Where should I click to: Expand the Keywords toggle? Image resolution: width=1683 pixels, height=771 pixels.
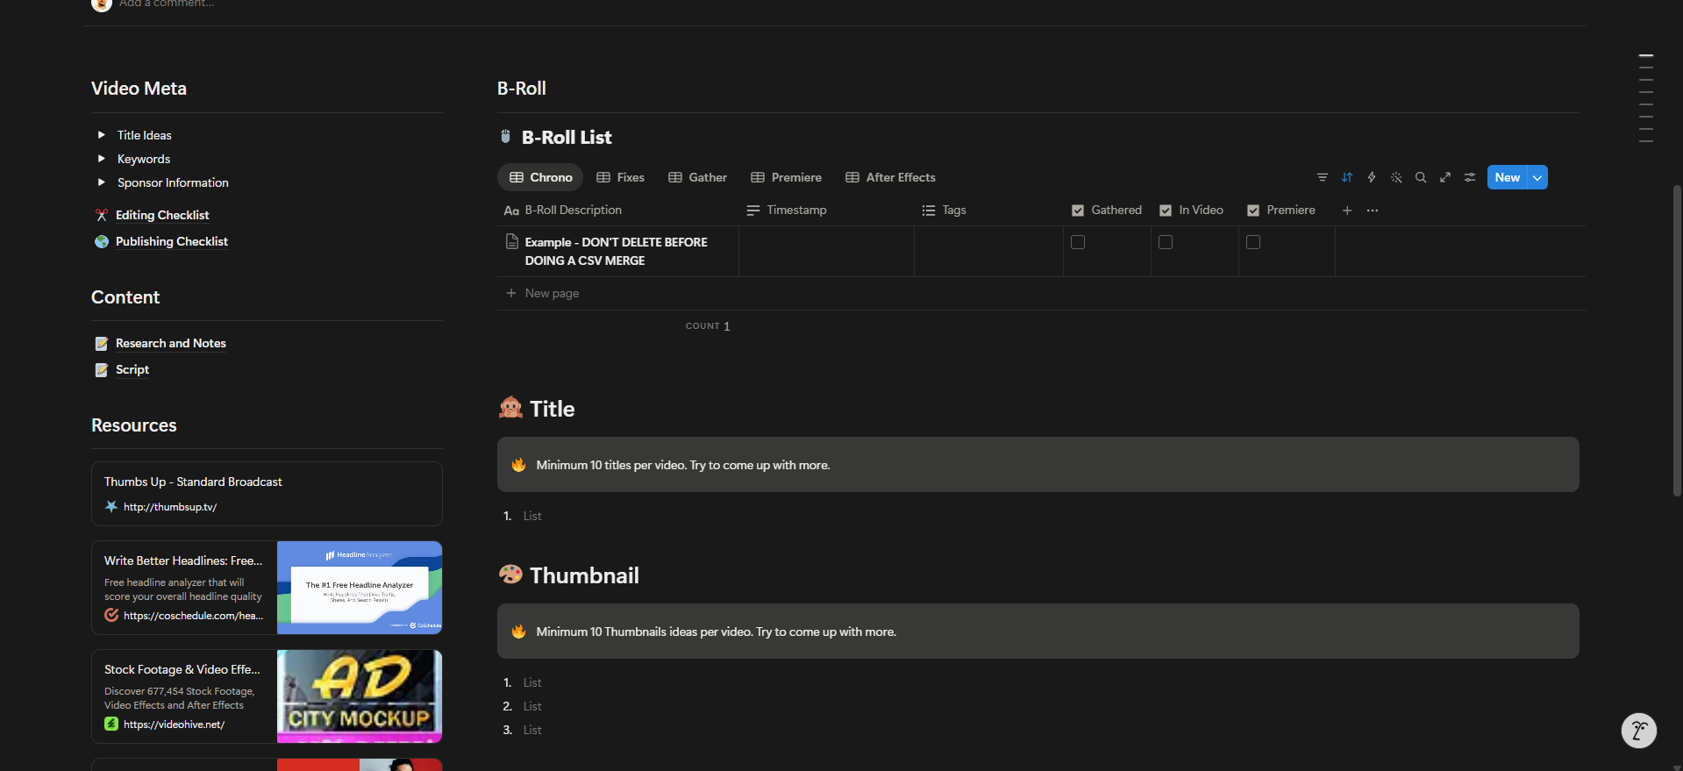coord(102,159)
